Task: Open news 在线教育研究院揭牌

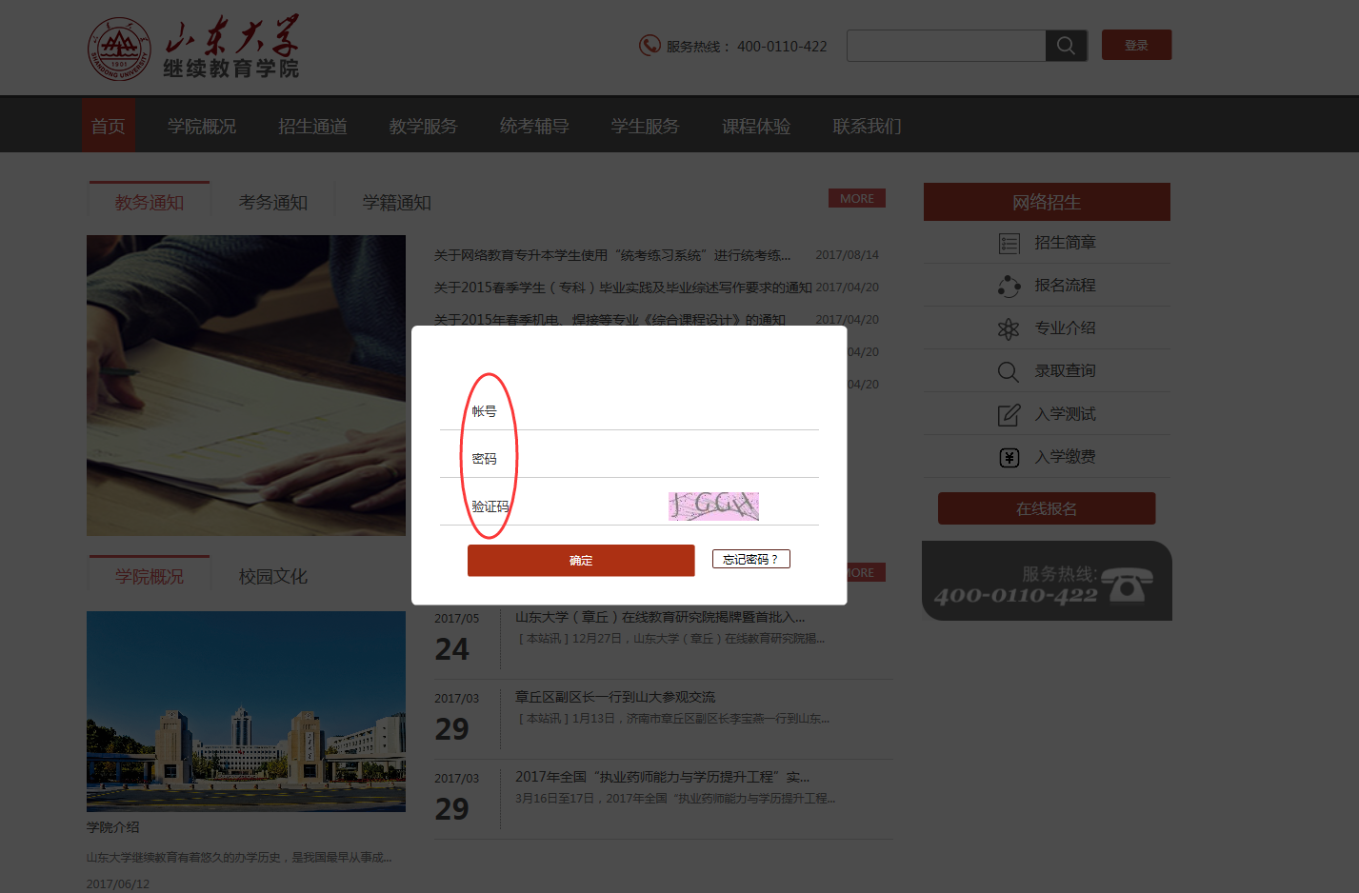Action: tap(660, 617)
